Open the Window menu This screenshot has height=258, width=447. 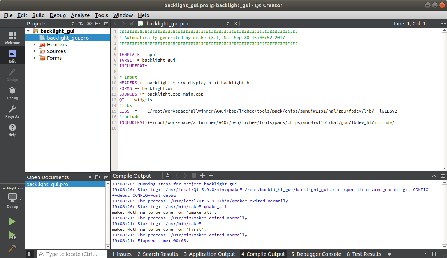(x=123, y=15)
